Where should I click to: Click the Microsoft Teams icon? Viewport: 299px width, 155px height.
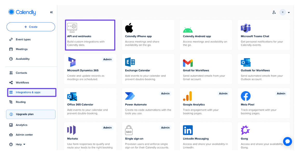click(x=246, y=28)
